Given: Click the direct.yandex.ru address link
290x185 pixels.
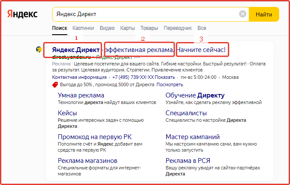Looking at the screenshot, I should (71, 57).
